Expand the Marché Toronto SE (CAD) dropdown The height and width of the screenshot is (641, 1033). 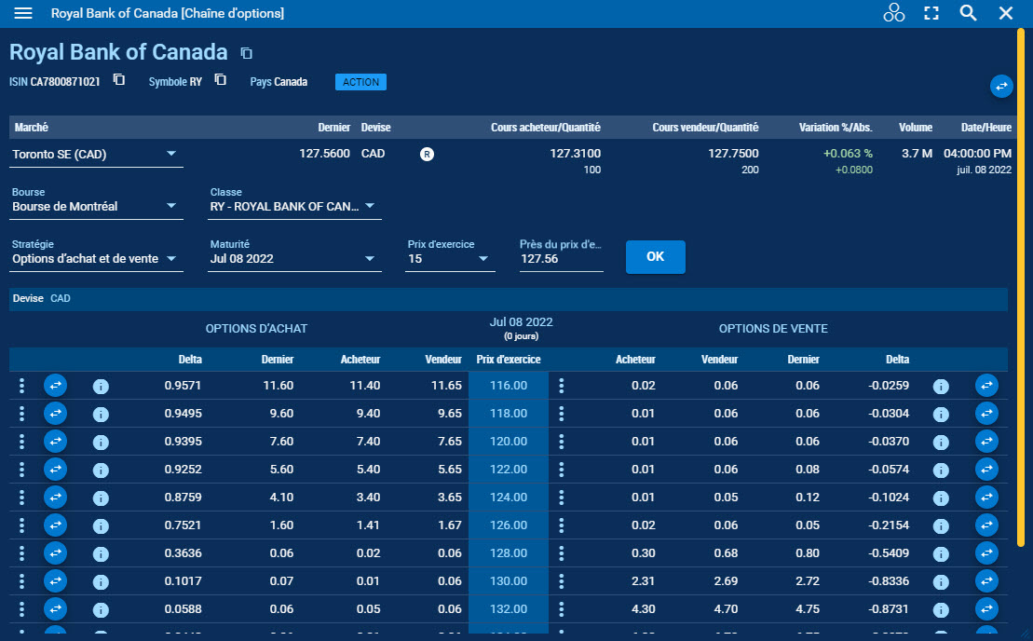point(171,154)
